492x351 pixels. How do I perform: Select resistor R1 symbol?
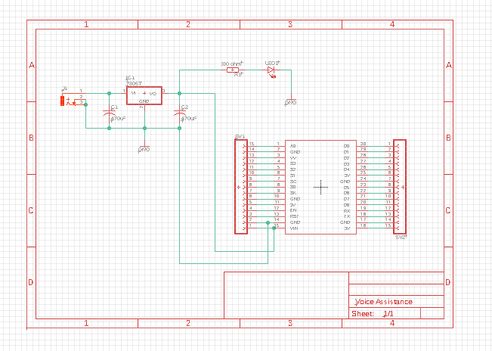coord(233,70)
